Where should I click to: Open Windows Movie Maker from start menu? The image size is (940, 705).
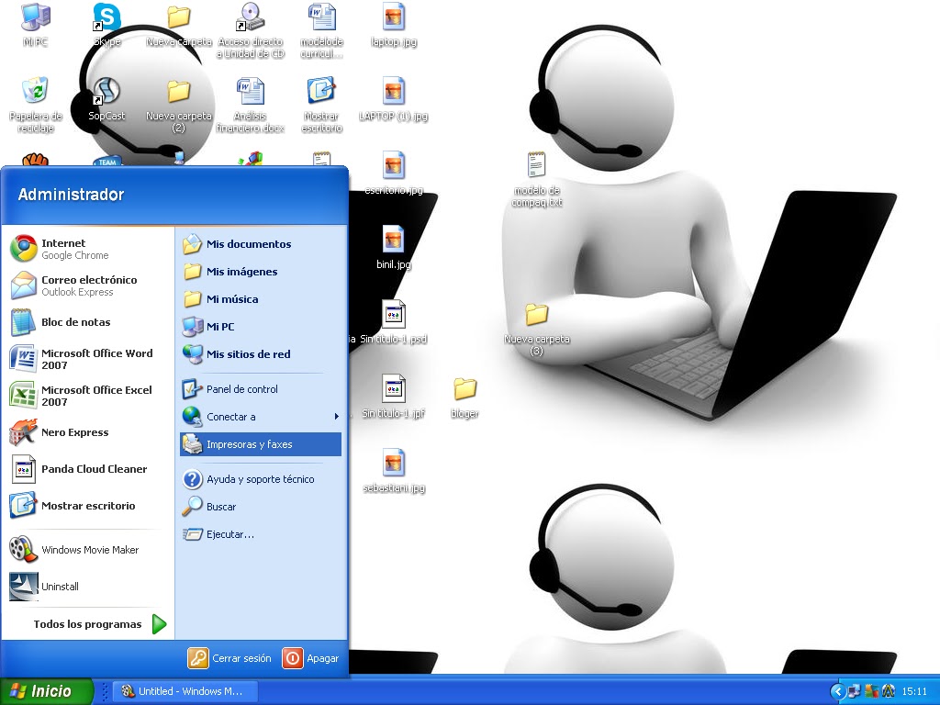pos(87,549)
